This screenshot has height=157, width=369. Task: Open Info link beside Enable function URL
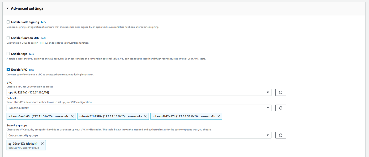pyautogui.click(x=44, y=38)
